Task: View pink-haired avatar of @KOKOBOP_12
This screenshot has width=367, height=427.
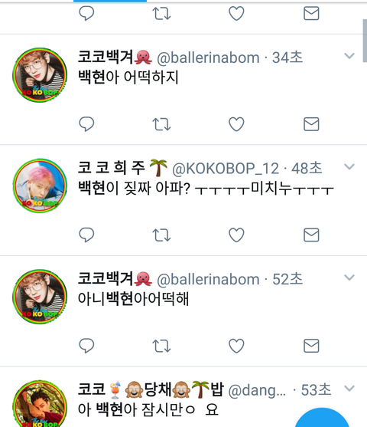Action: [x=40, y=186]
